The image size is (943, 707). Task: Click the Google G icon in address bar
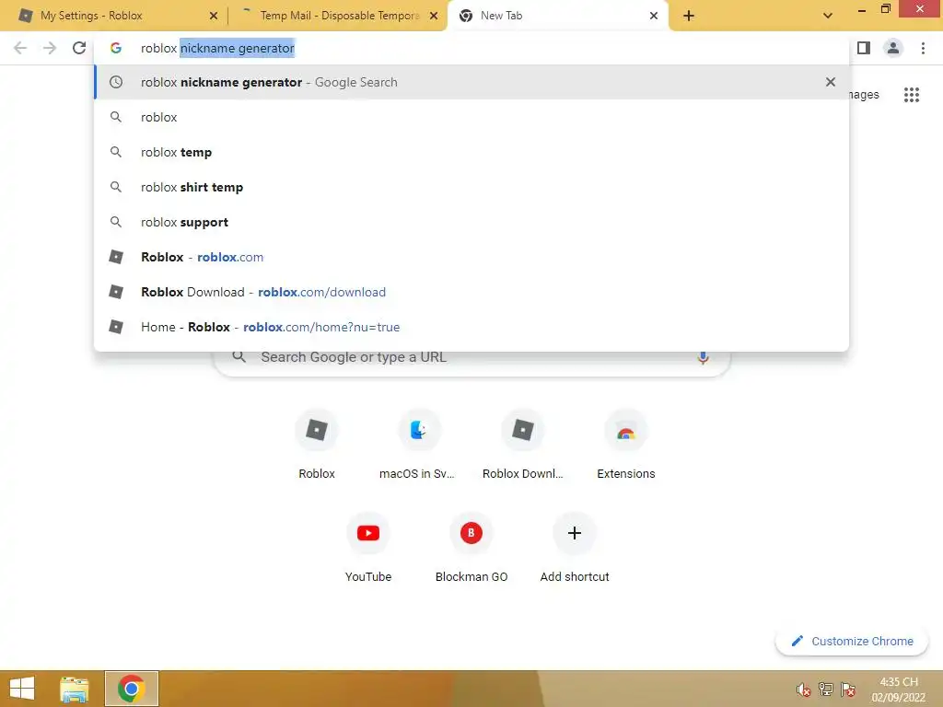click(x=116, y=48)
